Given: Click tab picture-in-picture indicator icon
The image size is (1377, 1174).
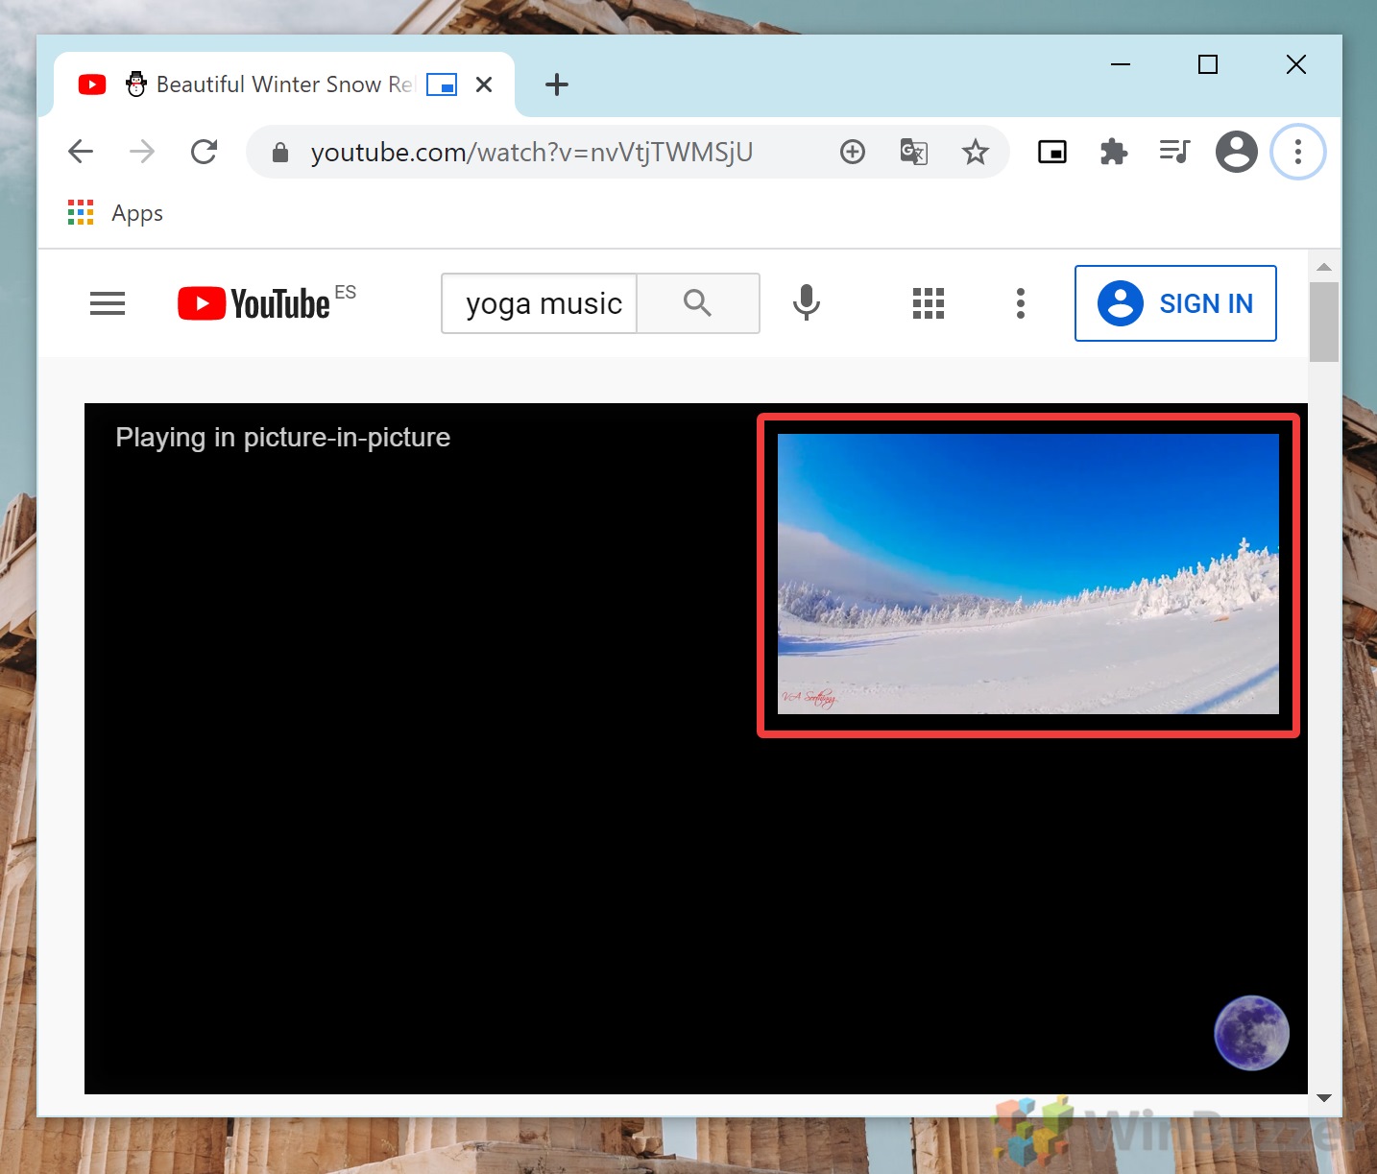Looking at the screenshot, I should pos(442,84).
